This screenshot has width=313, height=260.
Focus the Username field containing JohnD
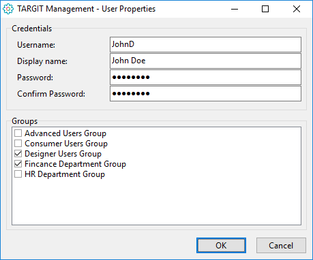pyautogui.click(x=205, y=44)
